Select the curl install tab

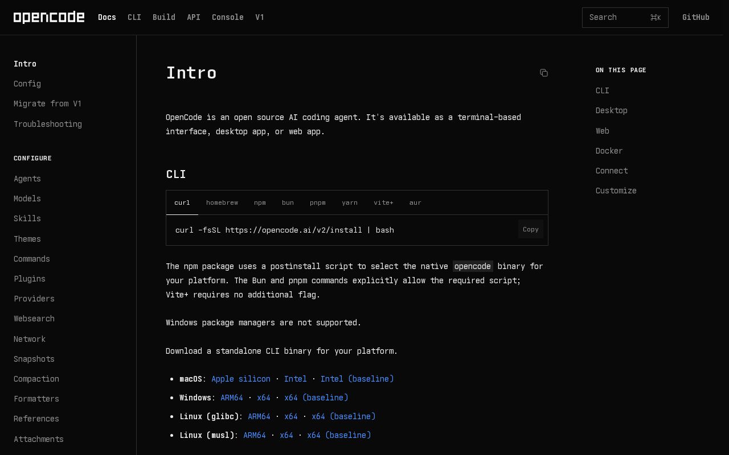[182, 202]
